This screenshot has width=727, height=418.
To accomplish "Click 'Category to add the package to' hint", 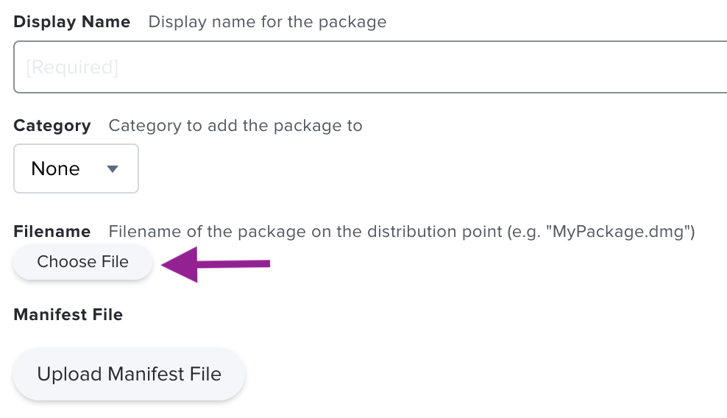I will pos(235,126).
